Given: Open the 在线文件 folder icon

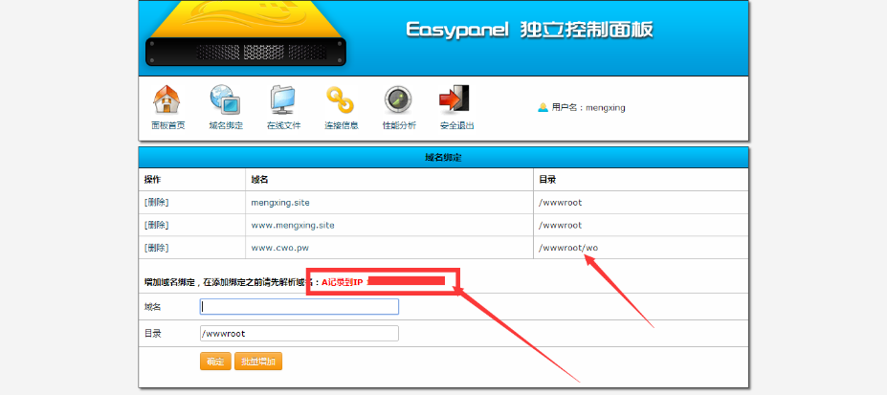Looking at the screenshot, I should click(283, 100).
